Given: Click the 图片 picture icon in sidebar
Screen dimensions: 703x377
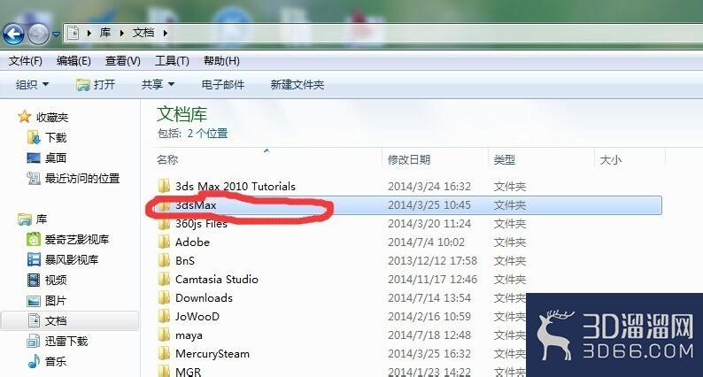Looking at the screenshot, I should pyautogui.click(x=34, y=301).
